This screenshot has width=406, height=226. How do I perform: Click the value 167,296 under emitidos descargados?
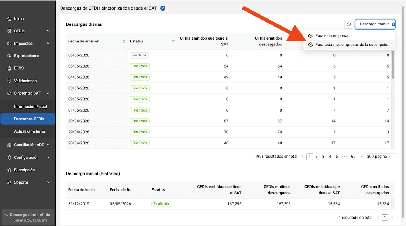tap(283, 204)
